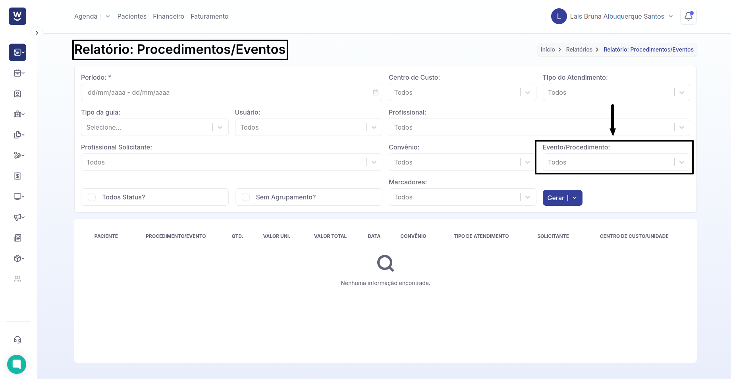Viewport: 731px width, 379px height.
Task: Expand the Agenda dropdown arrow
Action: pos(108,16)
